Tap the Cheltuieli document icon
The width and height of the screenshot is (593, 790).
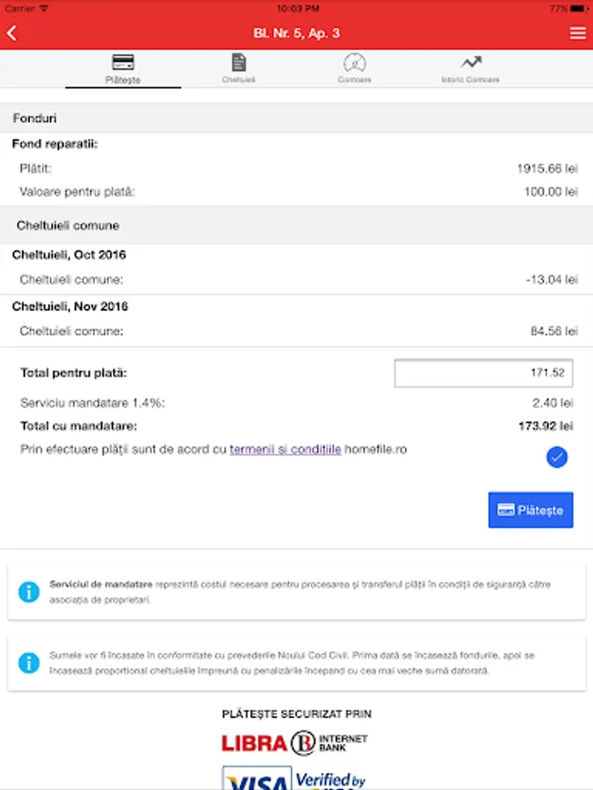238,62
